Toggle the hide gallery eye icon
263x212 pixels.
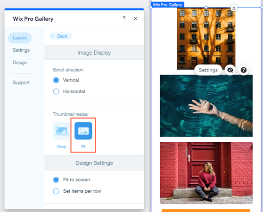230,70
